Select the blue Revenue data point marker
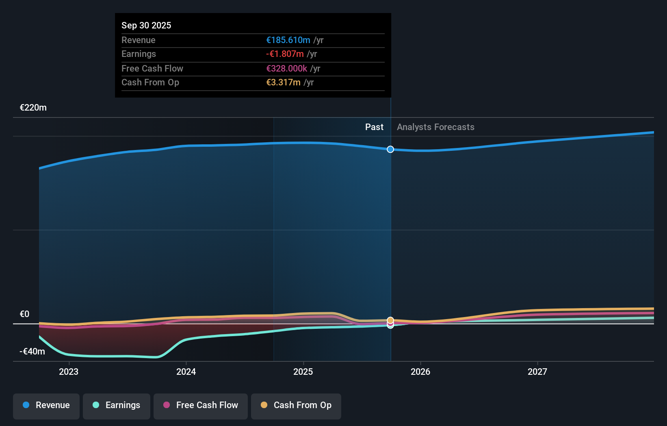The height and width of the screenshot is (426, 667). click(390, 149)
